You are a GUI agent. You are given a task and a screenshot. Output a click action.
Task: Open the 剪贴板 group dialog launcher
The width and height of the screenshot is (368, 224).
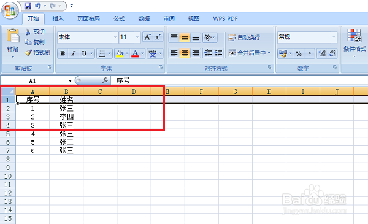[x=50, y=67]
